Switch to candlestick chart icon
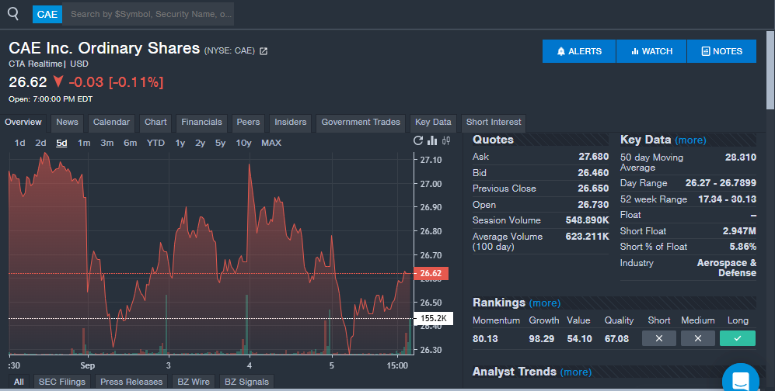This screenshot has height=391, width=775. tap(446, 140)
